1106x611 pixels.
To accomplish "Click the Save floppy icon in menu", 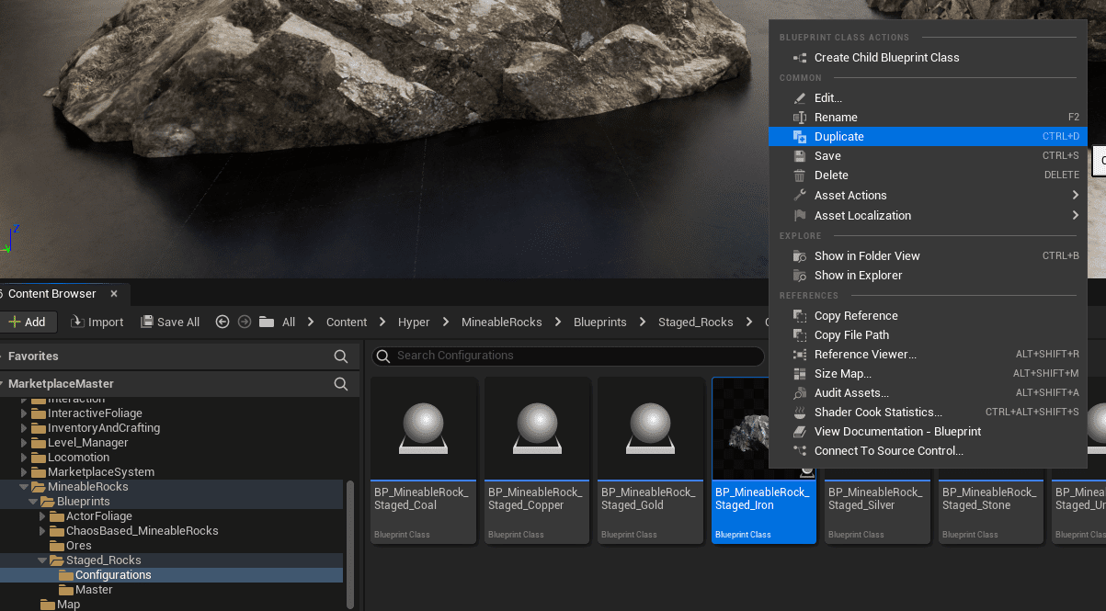I will 799,156.
